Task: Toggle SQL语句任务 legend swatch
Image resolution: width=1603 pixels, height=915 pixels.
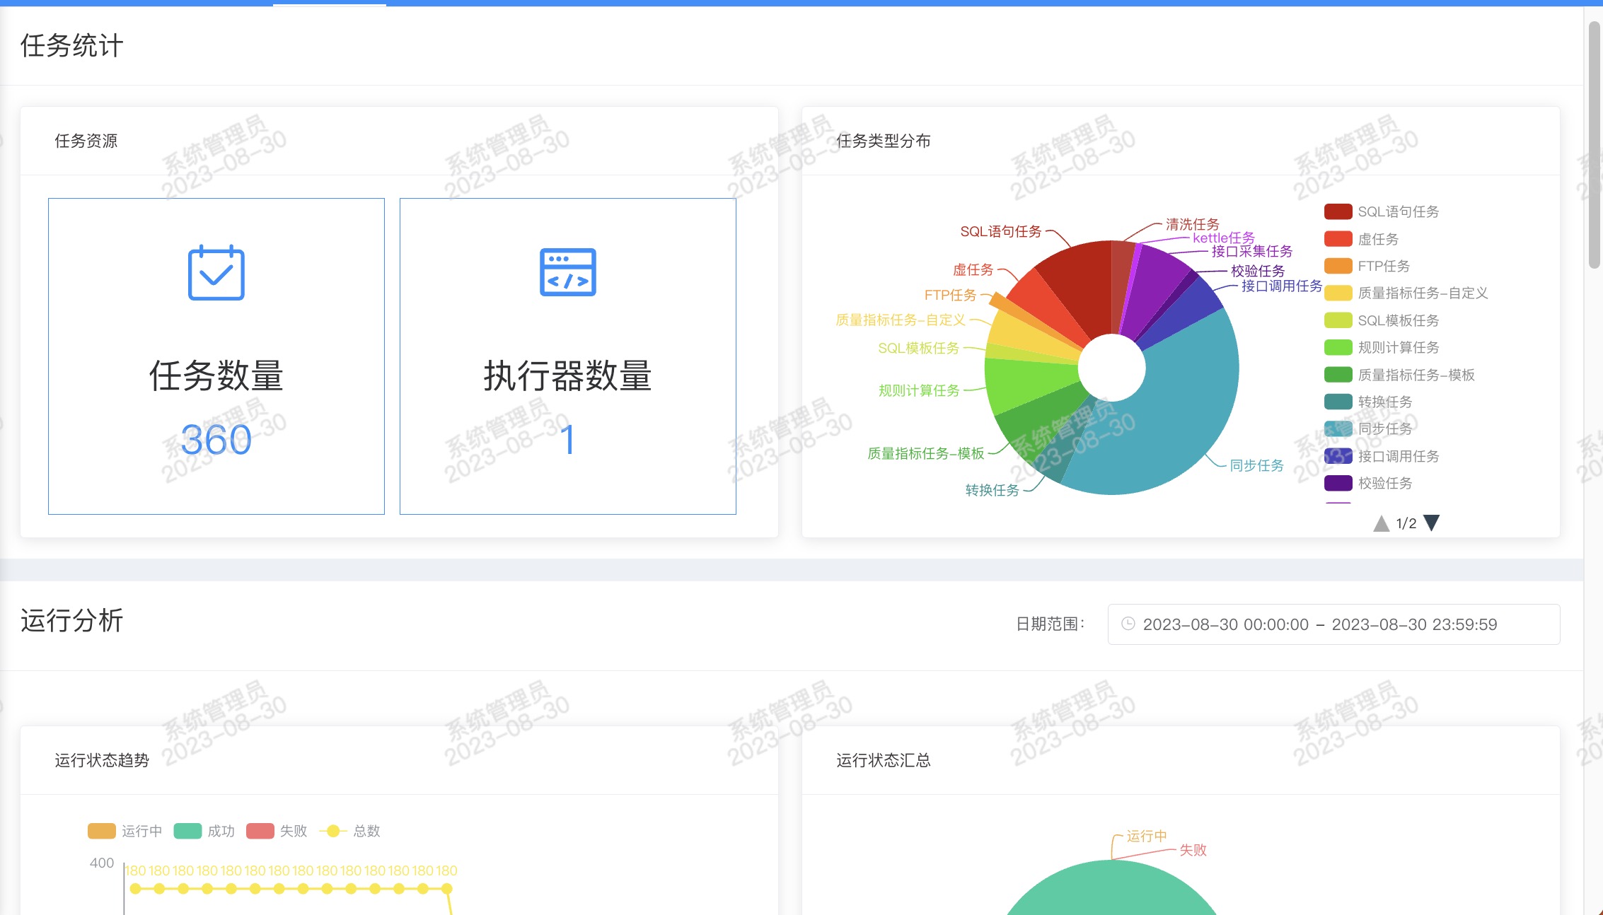Action: (1338, 211)
